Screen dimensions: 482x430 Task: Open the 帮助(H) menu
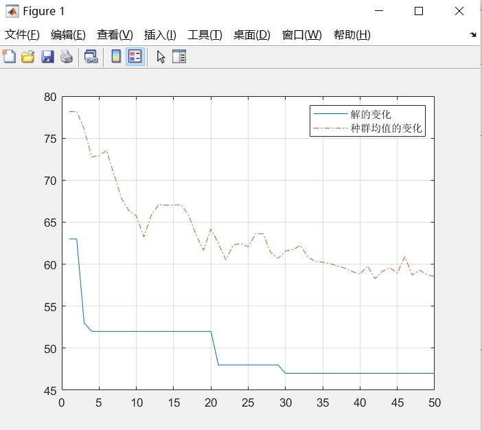click(352, 35)
